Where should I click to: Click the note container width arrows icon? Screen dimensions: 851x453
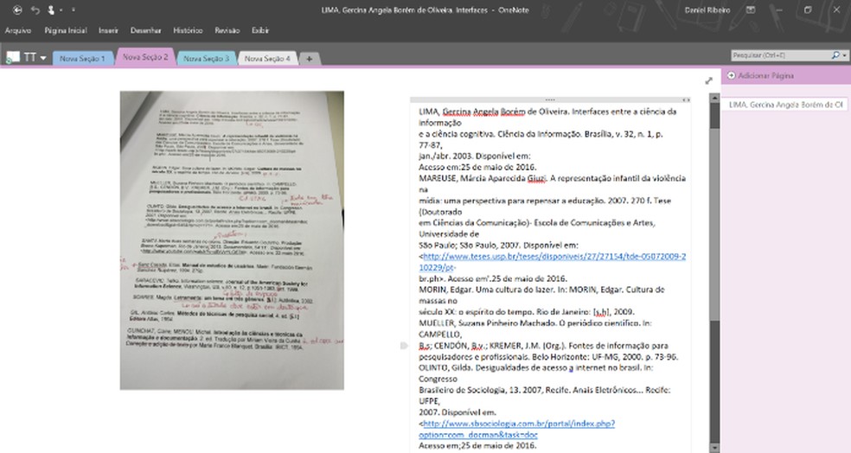pos(686,99)
